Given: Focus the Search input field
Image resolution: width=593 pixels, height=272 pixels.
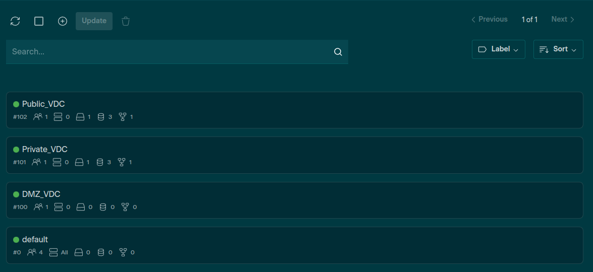Looking at the screenshot, I should (x=169, y=52).
